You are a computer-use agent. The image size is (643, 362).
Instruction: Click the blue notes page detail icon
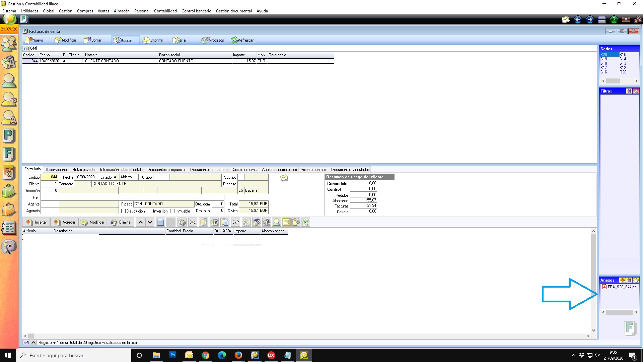click(x=160, y=222)
